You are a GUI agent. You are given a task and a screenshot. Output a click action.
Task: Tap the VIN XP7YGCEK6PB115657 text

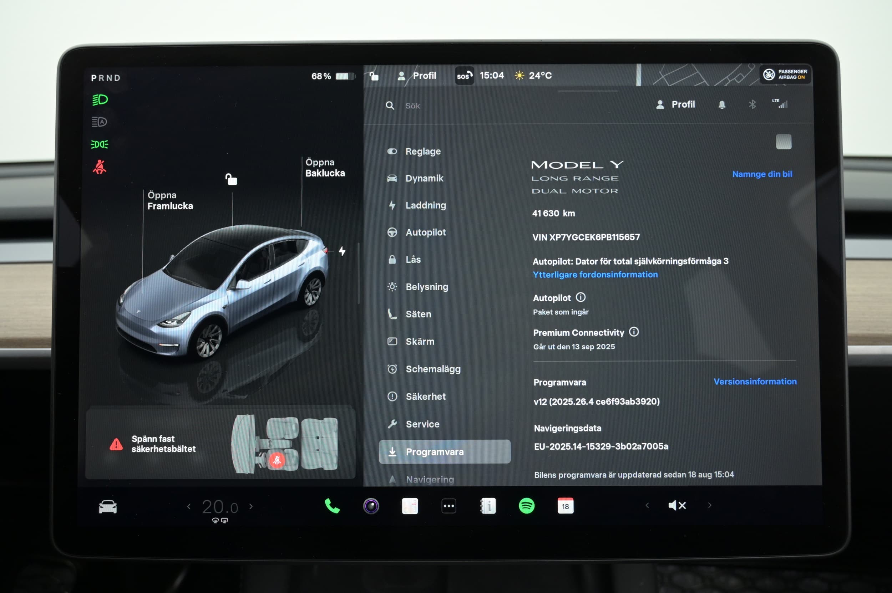click(x=586, y=237)
